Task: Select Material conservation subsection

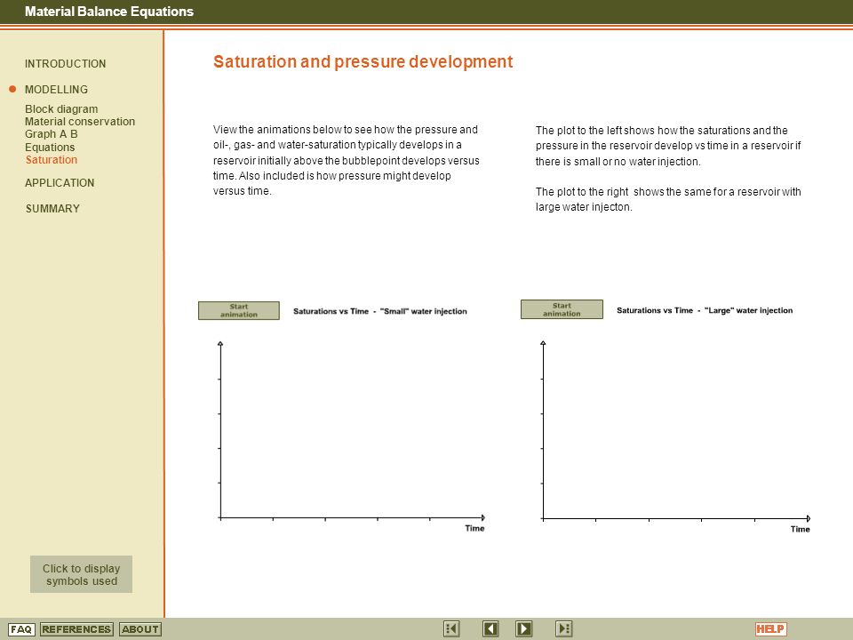Action: [80, 122]
